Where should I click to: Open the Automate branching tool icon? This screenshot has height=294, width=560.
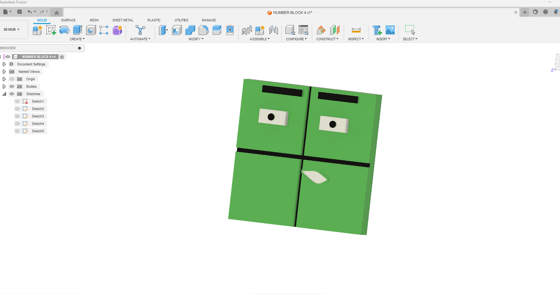[140, 30]
